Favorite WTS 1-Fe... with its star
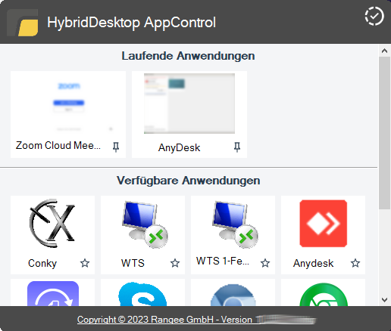The height and width of the screenshot is (331, 391). tap(265, 263)
